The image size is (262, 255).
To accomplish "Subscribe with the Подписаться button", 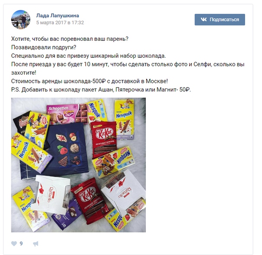I will [x=220, y=20].
